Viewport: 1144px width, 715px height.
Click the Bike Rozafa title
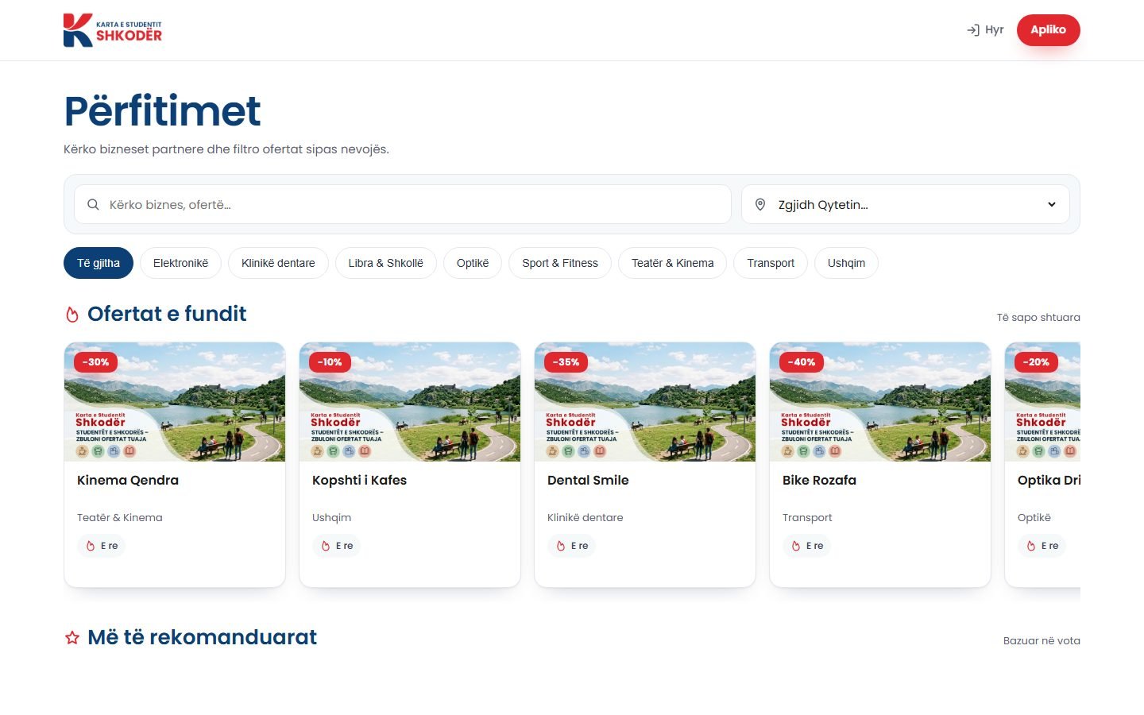pos(819,480)
